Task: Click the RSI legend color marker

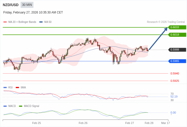Action: (5, 88)
